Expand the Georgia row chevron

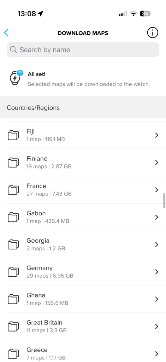pyautogui.click(x=157, y=244)
